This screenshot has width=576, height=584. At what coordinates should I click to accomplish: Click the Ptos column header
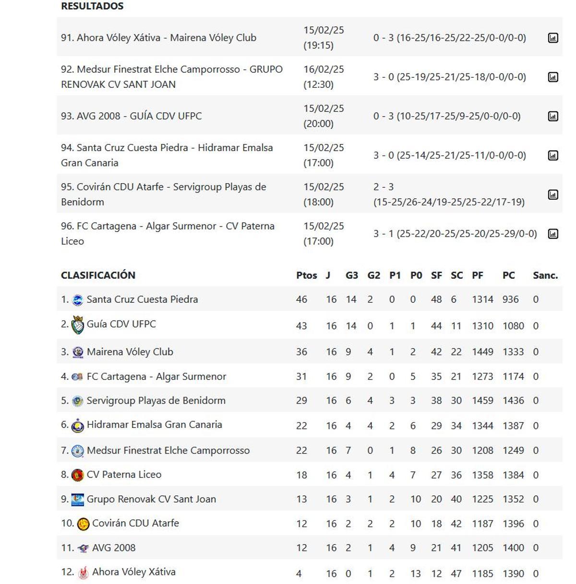pyautogui.click(x=306, y=275)
